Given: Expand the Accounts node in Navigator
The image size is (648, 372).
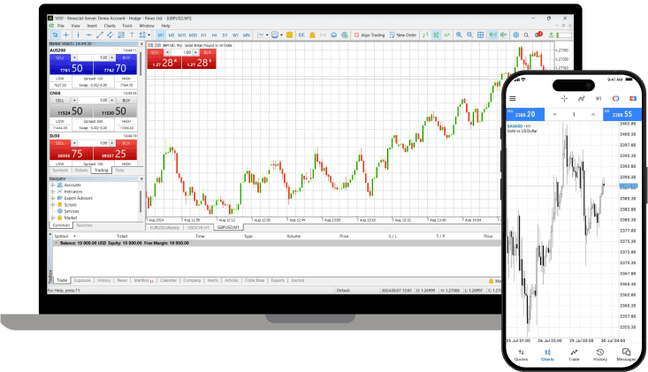Looking at the screenshot, I should coord(53,185).
